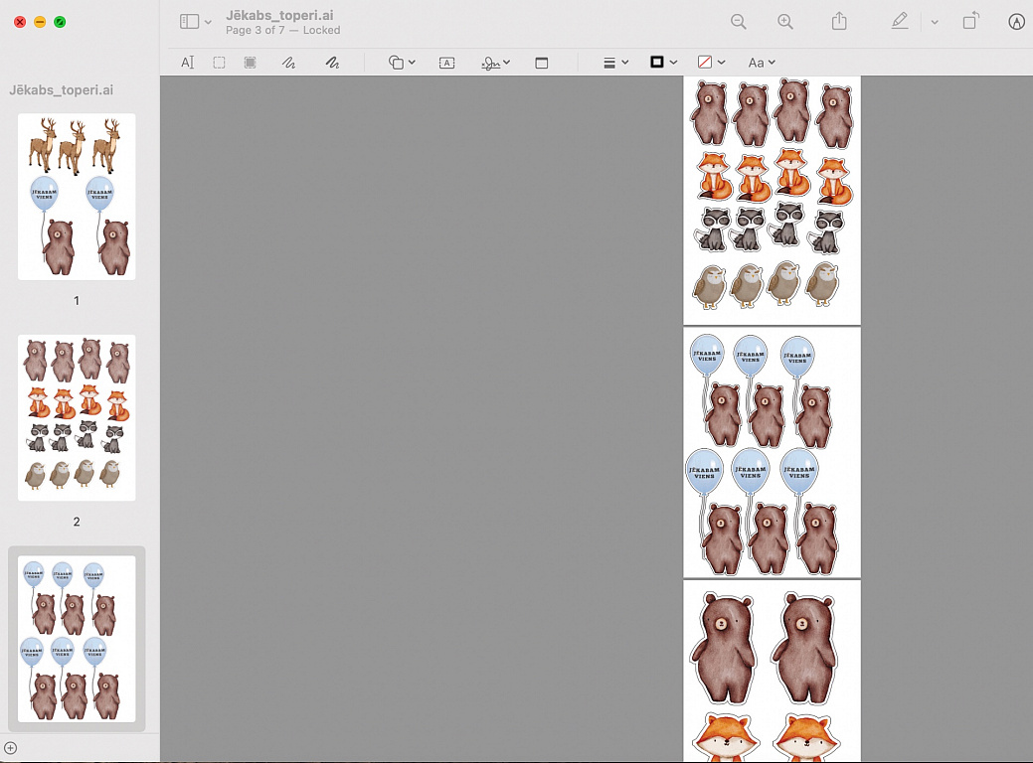Click the Zoom Out magnifier icon
This screenshot has height=763, width=1033.
click(738, 22)
